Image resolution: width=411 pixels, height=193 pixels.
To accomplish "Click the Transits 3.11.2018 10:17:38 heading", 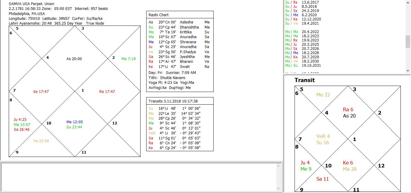I will coord(173,101).
